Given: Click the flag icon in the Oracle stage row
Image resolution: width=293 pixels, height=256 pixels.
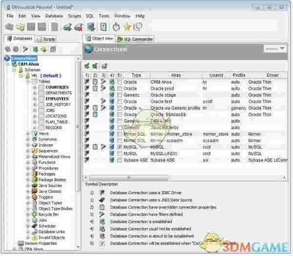Looking at the screenshot, I should pyautogui.click(x=87, y=95).
